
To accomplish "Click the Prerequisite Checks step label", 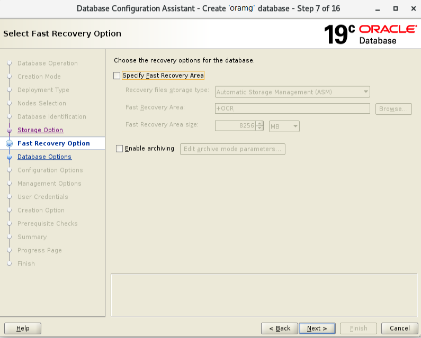I will pyautogui.click(x=48, y=224).
